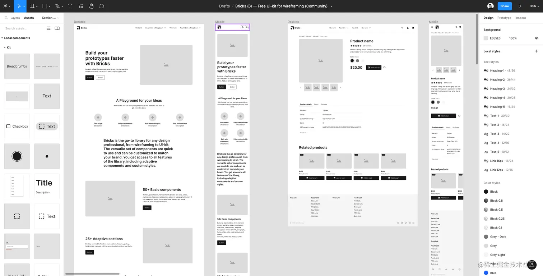
Task: Open the 36% zoom dropdown
Action: click(x=534, y=6)
